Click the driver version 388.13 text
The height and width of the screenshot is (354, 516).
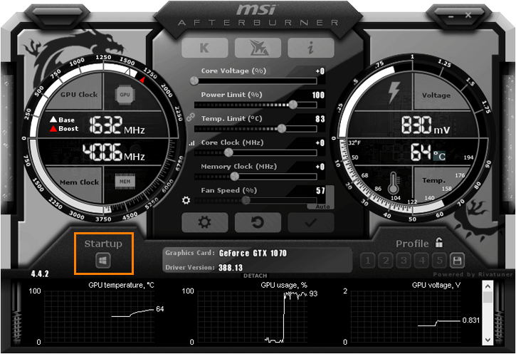coord(231,268)
